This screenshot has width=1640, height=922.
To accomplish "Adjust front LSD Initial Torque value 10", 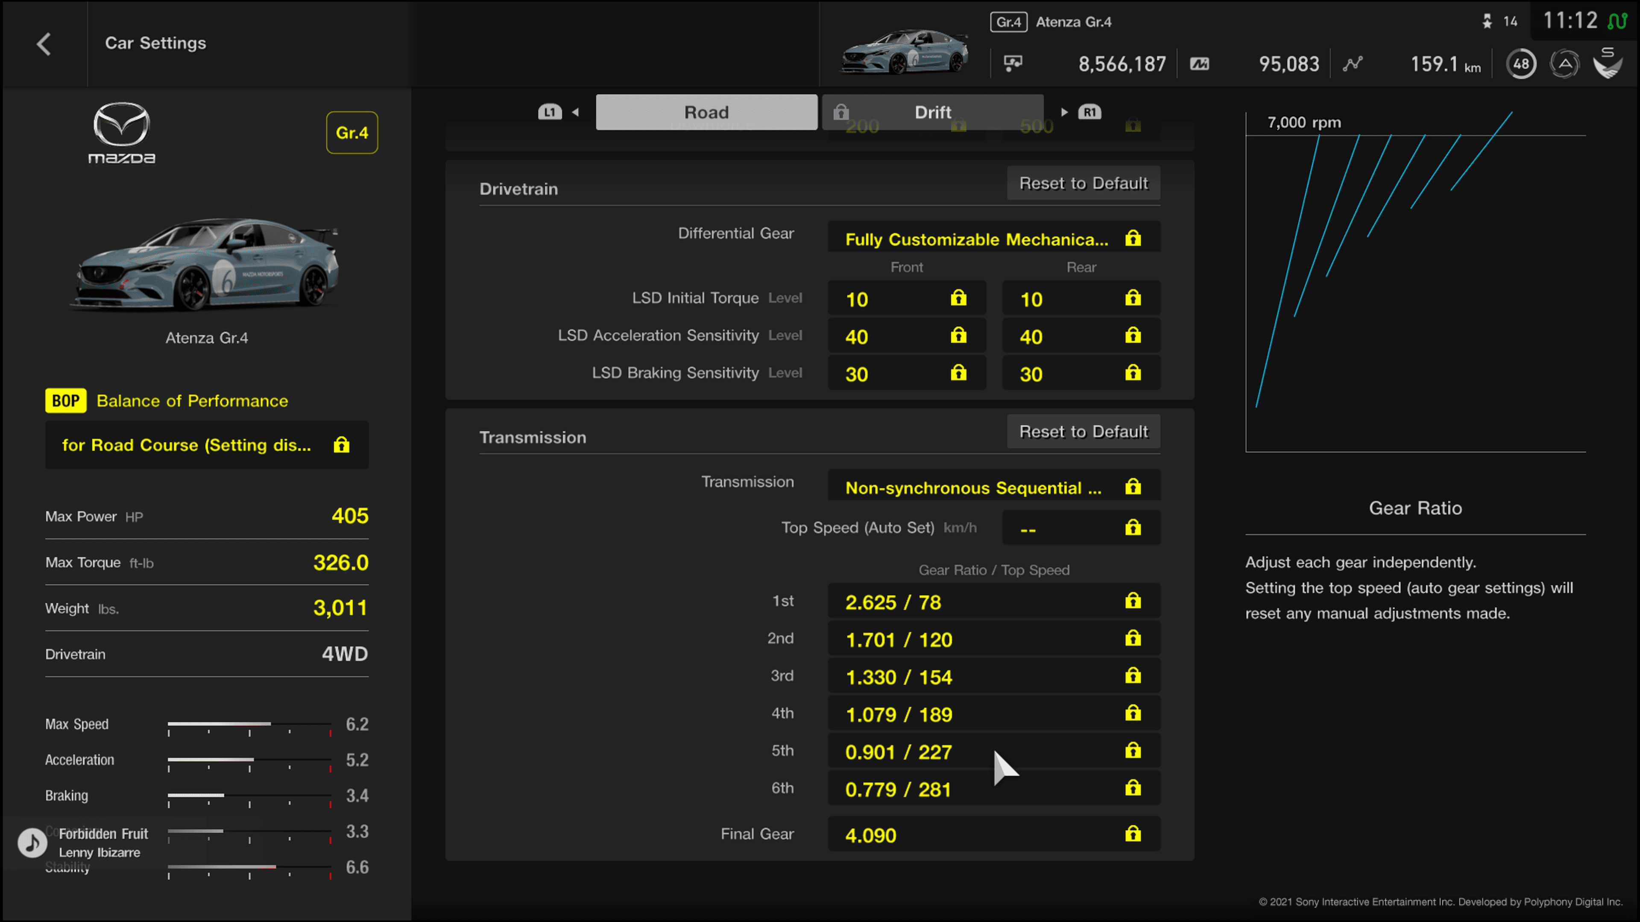I will tap(907, 298).
